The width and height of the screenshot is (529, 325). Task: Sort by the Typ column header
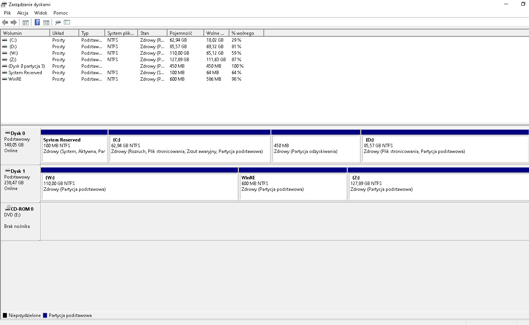(x=92, y=33)
